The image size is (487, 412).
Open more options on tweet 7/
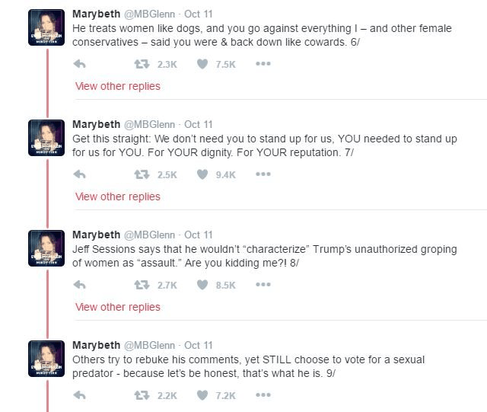263,174
